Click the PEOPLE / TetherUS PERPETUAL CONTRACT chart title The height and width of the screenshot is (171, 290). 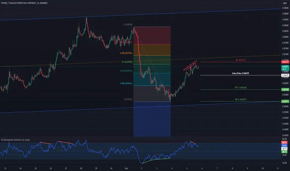pyautogui.click(x=24, y=3)
